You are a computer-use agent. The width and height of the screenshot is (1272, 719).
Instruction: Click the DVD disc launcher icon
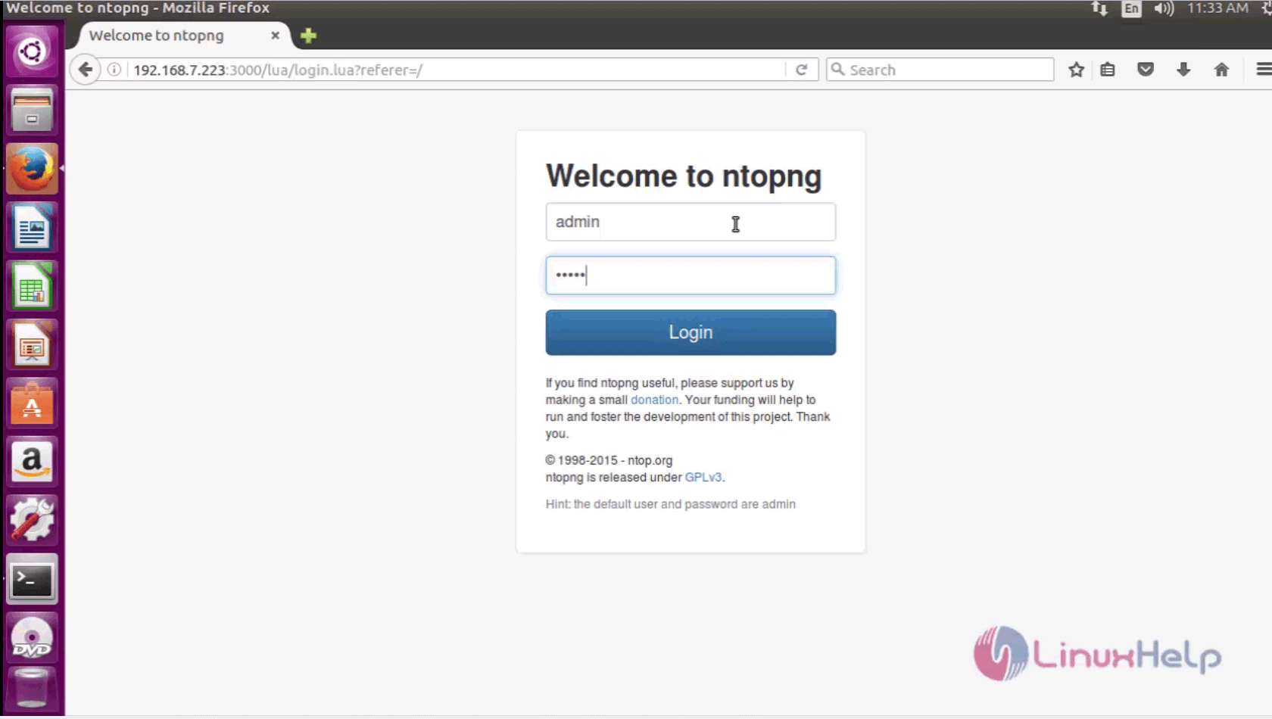(32, 638)
